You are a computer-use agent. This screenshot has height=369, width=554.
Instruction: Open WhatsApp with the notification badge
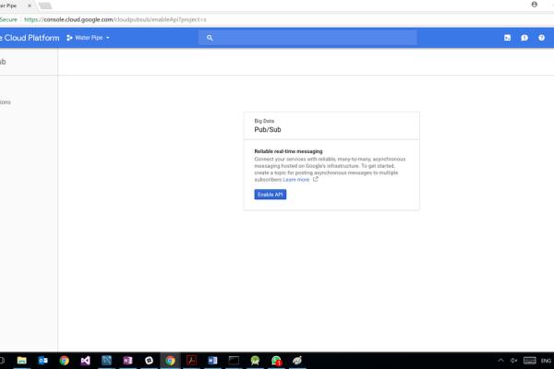click(x=276, y=361)
